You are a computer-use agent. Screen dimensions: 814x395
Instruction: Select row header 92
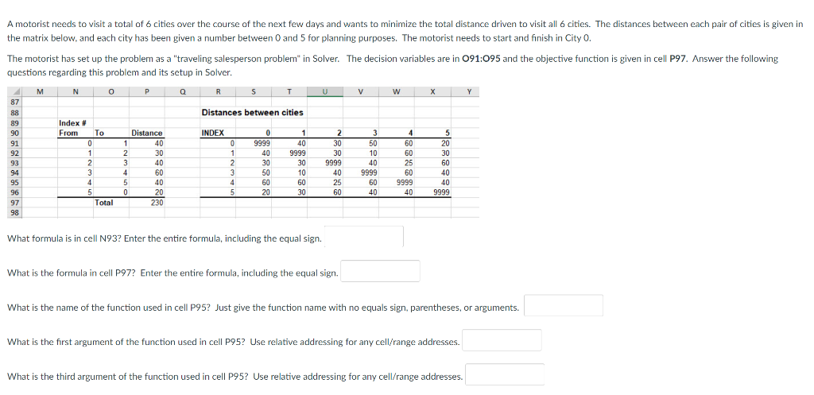click(x=14, y=153)
